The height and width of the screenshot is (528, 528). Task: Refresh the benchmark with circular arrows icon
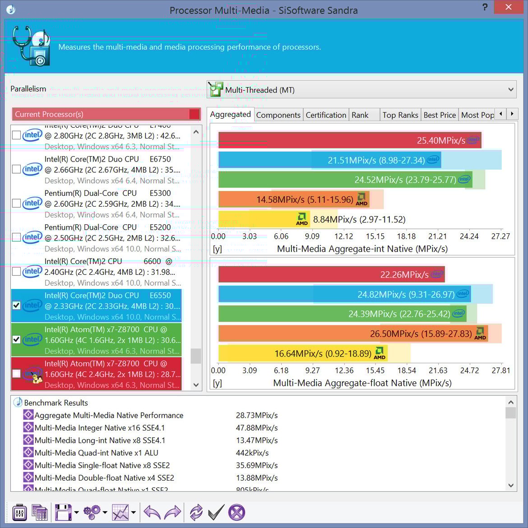(x=196, y=512)
